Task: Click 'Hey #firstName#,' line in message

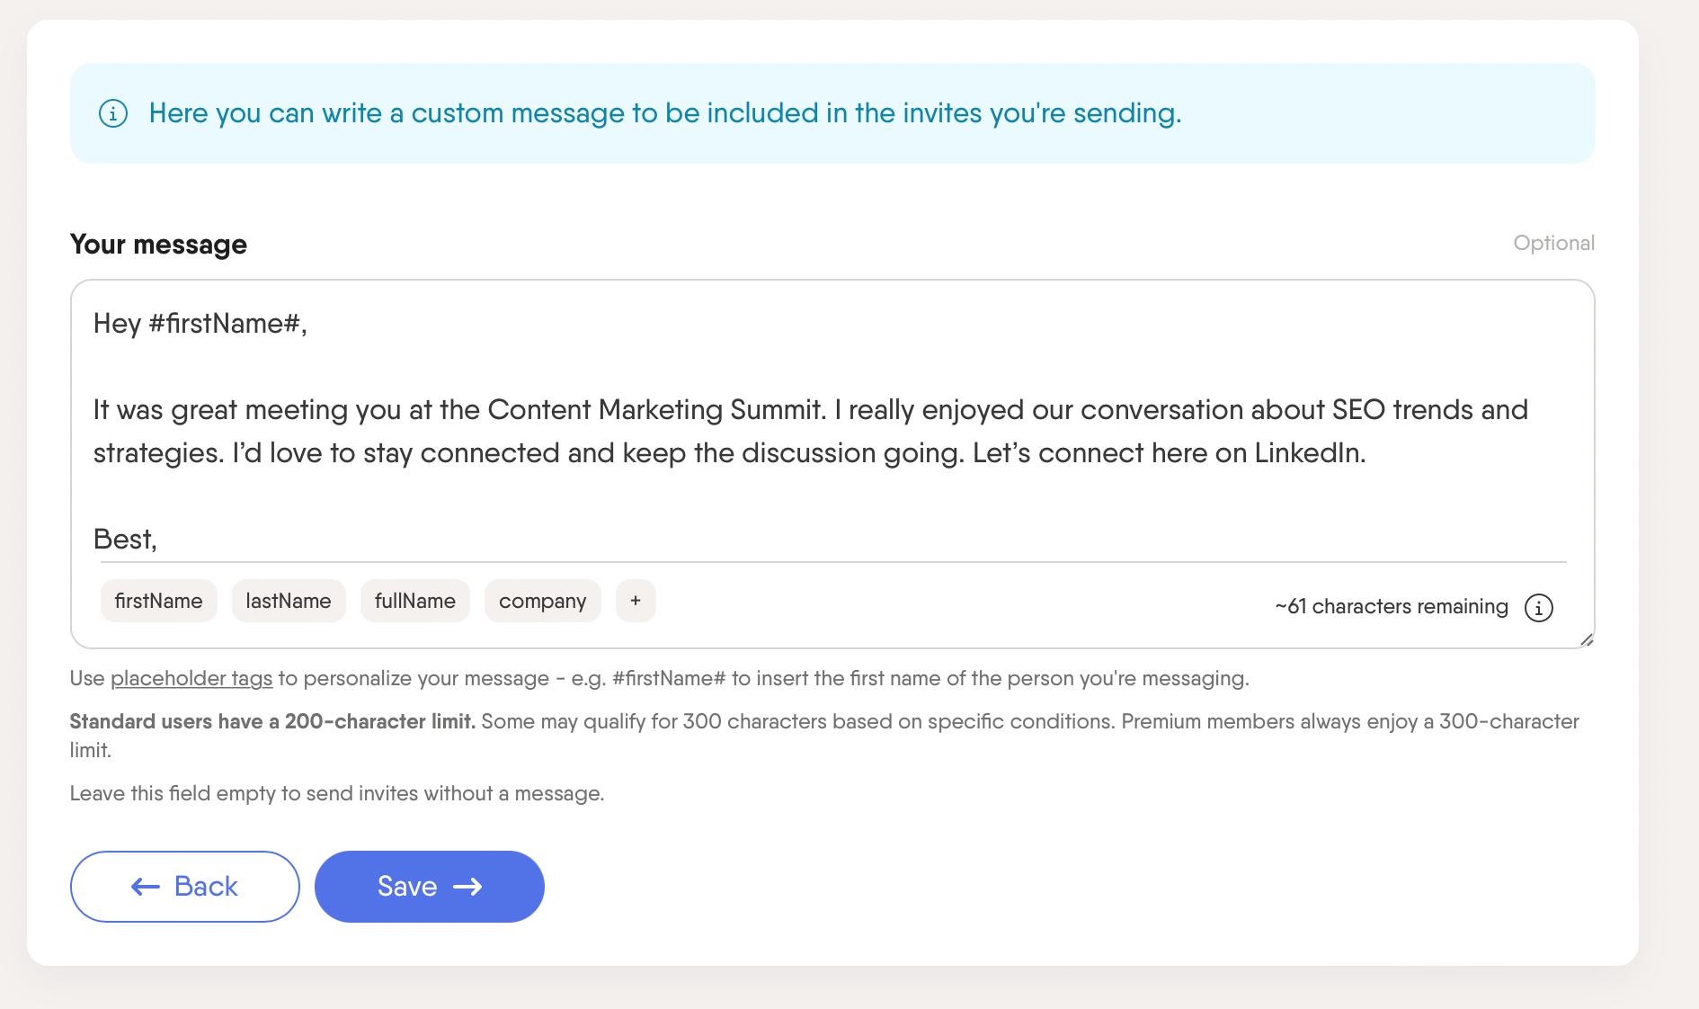Action: [x=200, y=324]
